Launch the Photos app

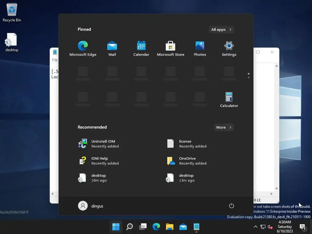click(200, 49)
